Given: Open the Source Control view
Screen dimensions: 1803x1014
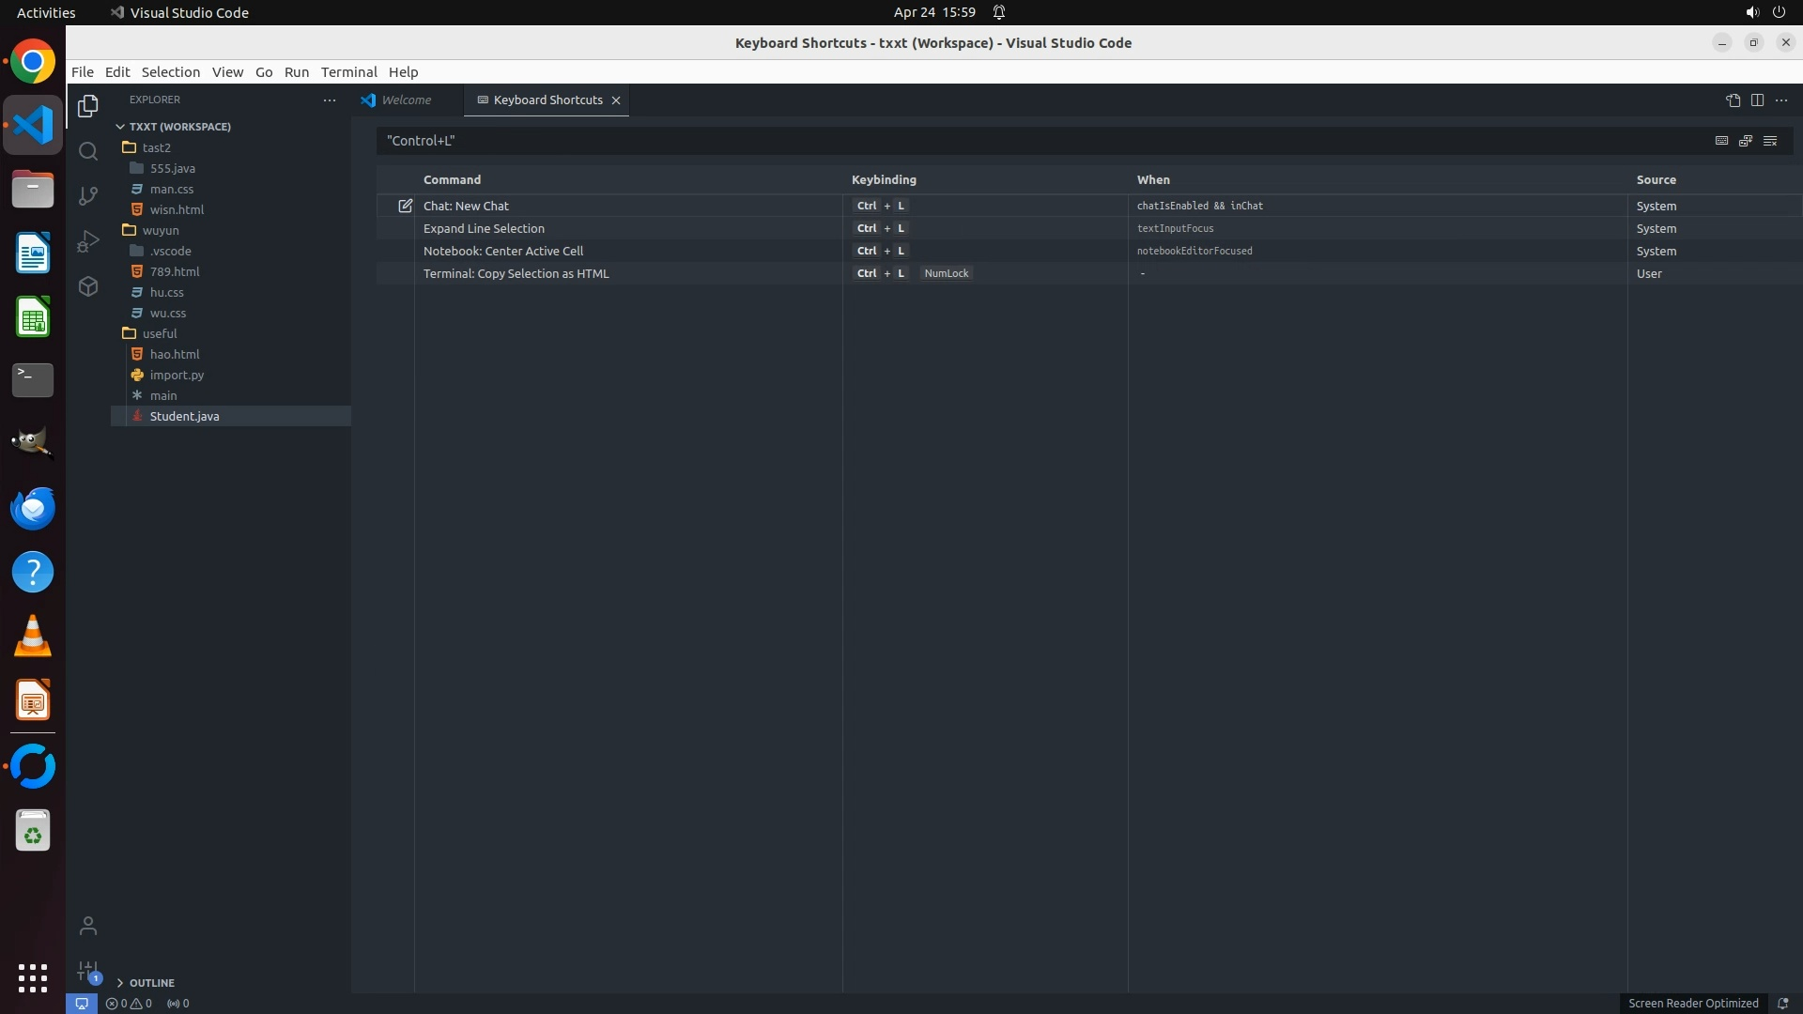Looking at the screenshot, I should [x=88, y=195].
